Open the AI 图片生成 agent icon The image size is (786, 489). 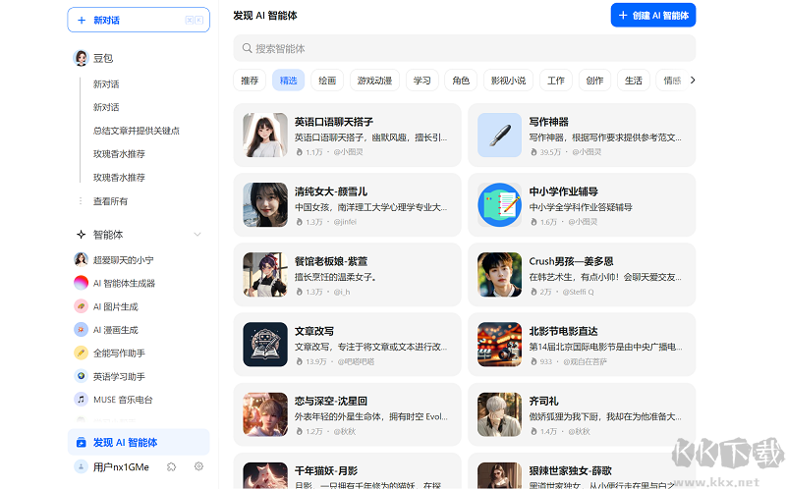pyautogui.click(x=82, y=306)
